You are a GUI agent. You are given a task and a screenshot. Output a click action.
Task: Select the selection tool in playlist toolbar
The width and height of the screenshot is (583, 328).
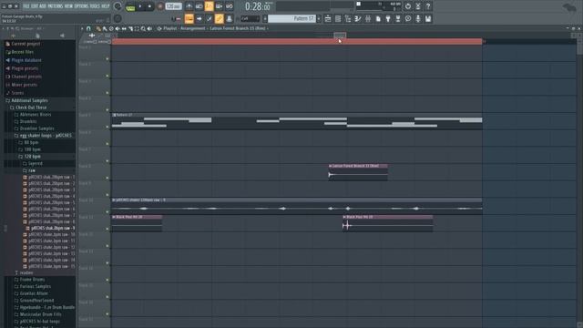coord(137,28)
